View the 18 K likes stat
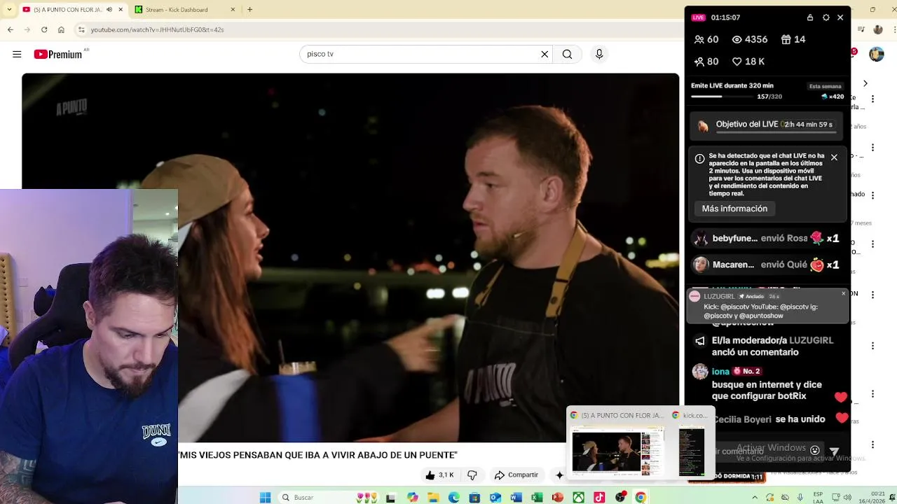The image size is (897, 504). [x=748, y=62]
